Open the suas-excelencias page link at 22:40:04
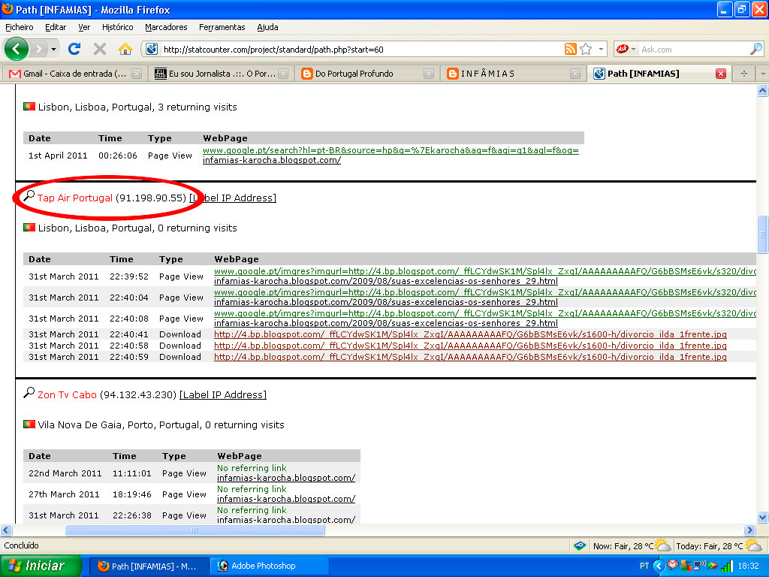Viewport: 769px width, 577px height. click(x=386, y=302)
